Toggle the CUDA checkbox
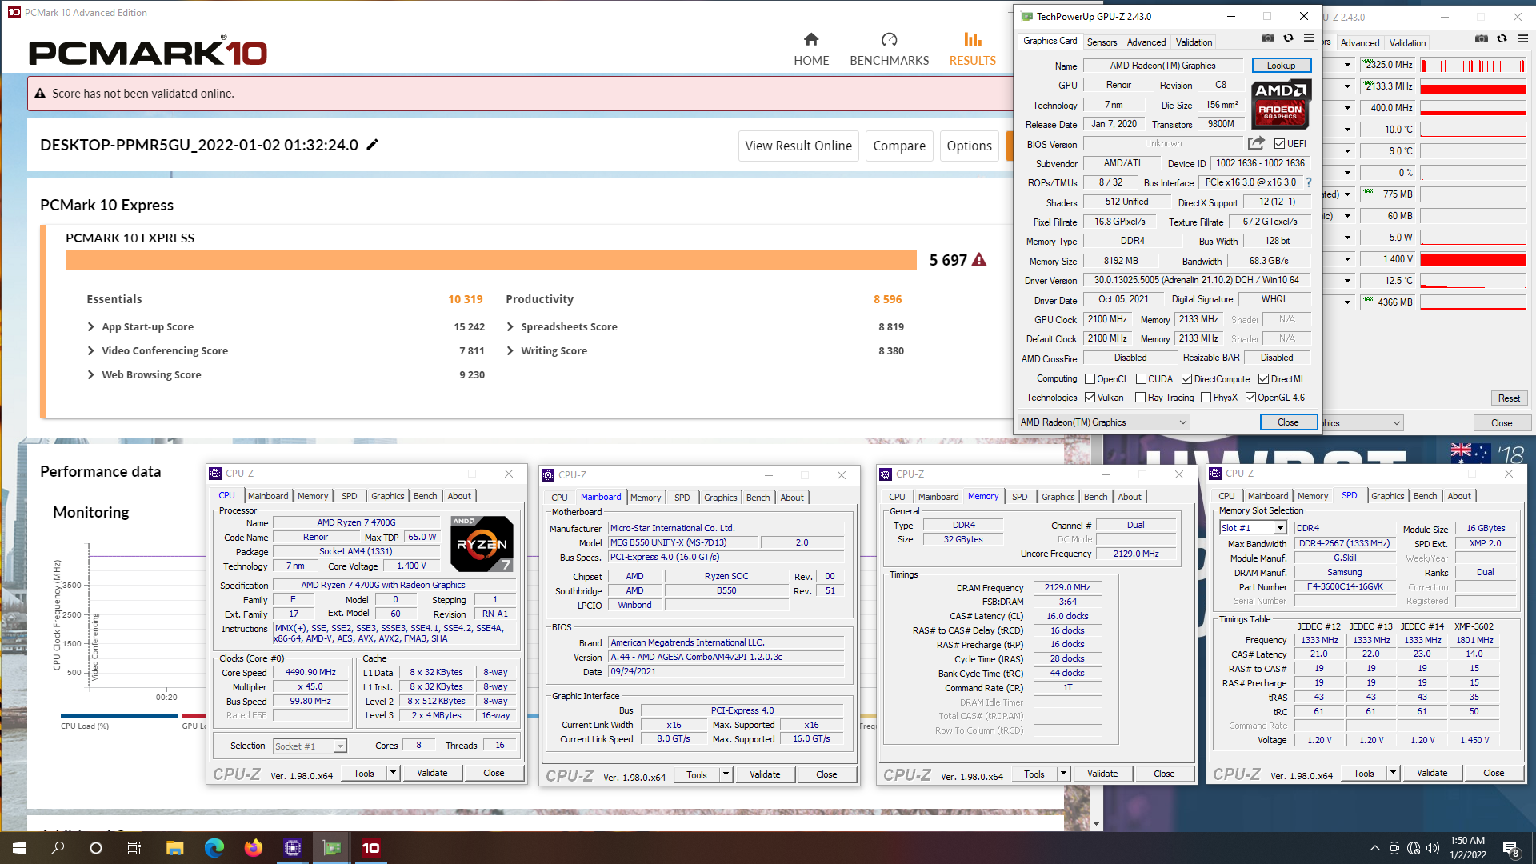The image size is (1536, 864). pyautogui.click(x=1141, y=379)
